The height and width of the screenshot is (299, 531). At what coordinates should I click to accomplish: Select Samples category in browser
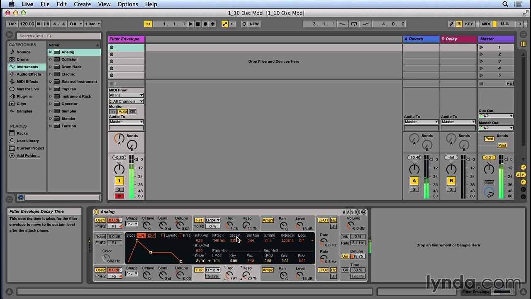pos(24,111)
